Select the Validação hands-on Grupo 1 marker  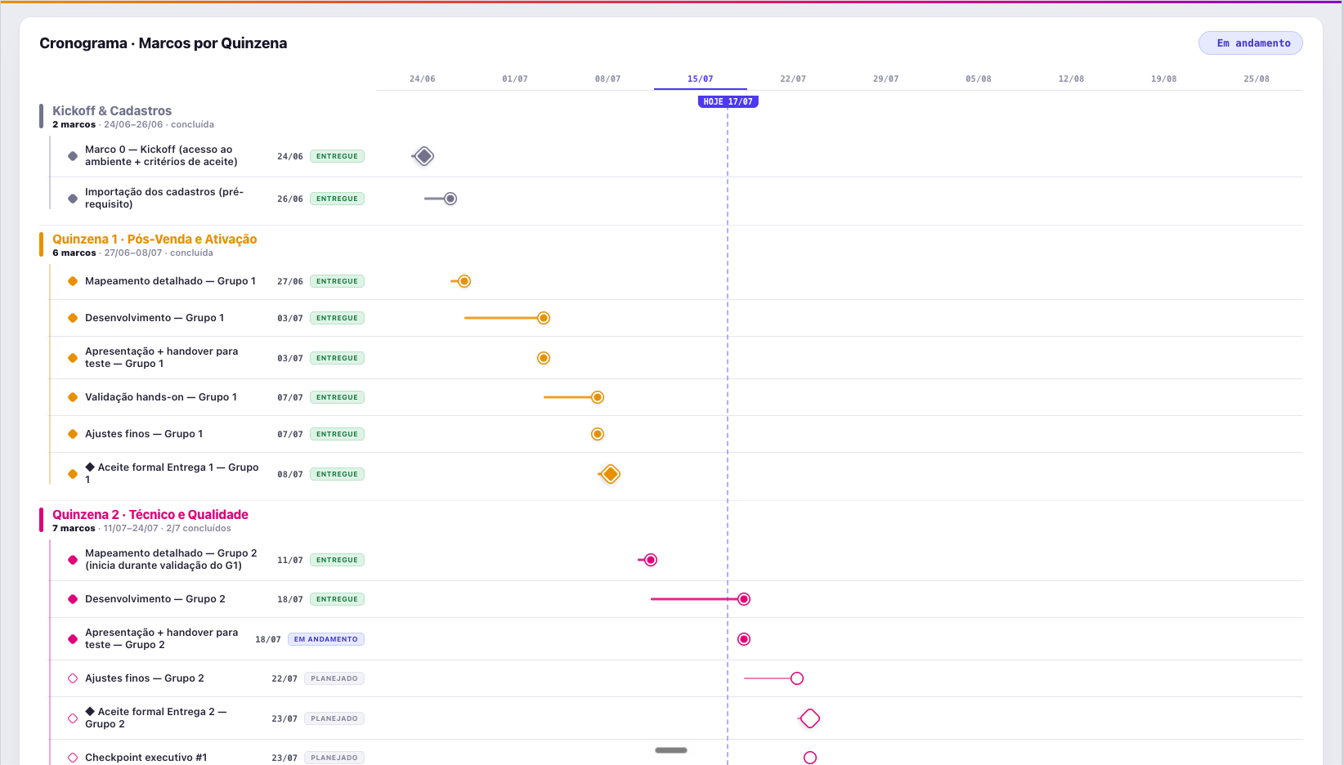598,397
